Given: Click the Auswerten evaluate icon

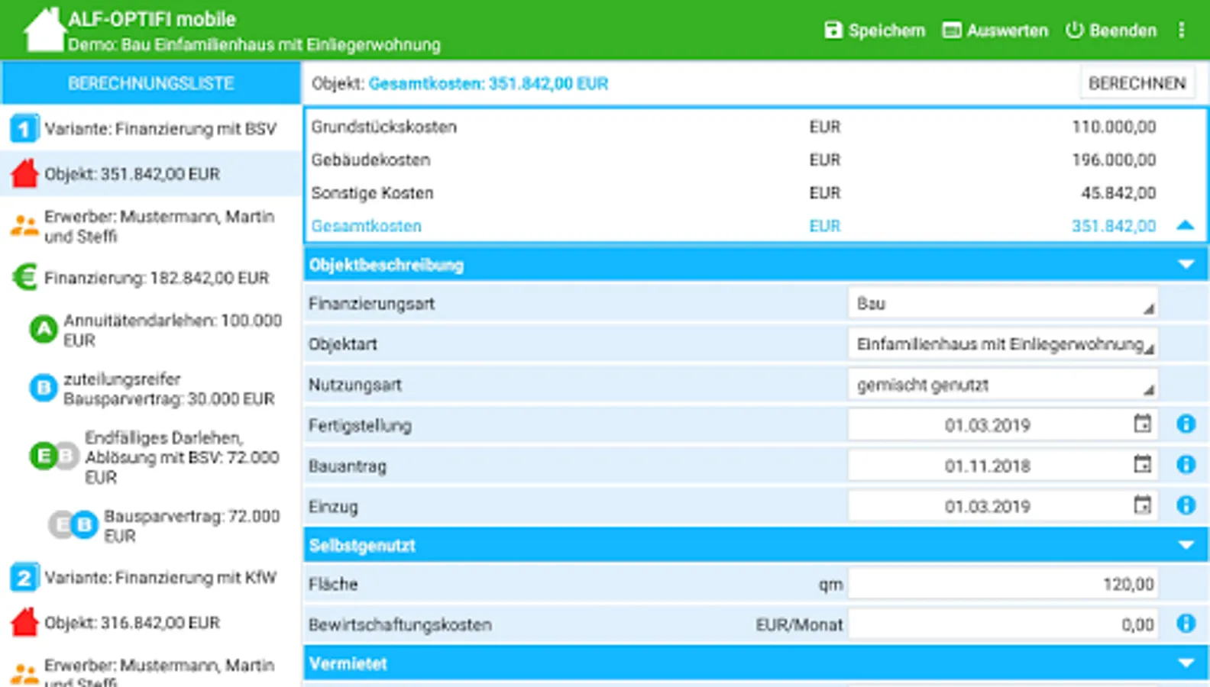Looking at the screenshot, I should pos(952,30).
